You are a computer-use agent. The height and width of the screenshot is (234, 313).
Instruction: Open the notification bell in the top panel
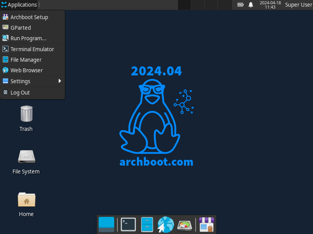tap(250, 5)
